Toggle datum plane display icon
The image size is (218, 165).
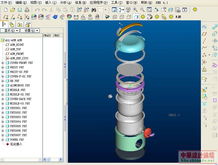pyautogui.click(x=6, y=17)
